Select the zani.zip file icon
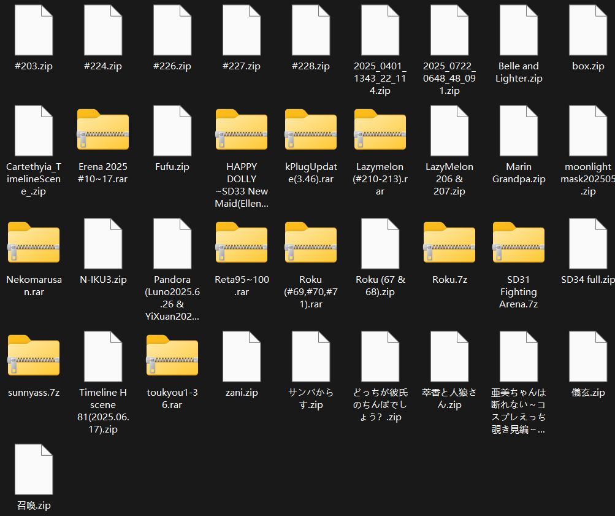Viewport: 615px width, 516px height. click(242, 357)
